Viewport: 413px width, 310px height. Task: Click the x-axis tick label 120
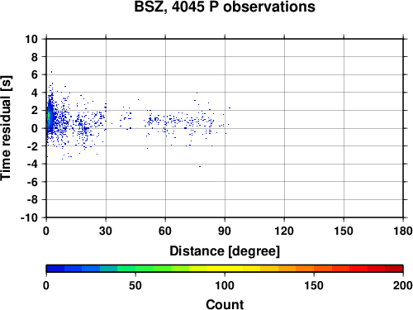tap(284, 231)
